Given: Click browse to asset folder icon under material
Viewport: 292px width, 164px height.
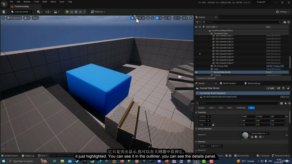Looking at the screenshot, I should pos(256,137).
